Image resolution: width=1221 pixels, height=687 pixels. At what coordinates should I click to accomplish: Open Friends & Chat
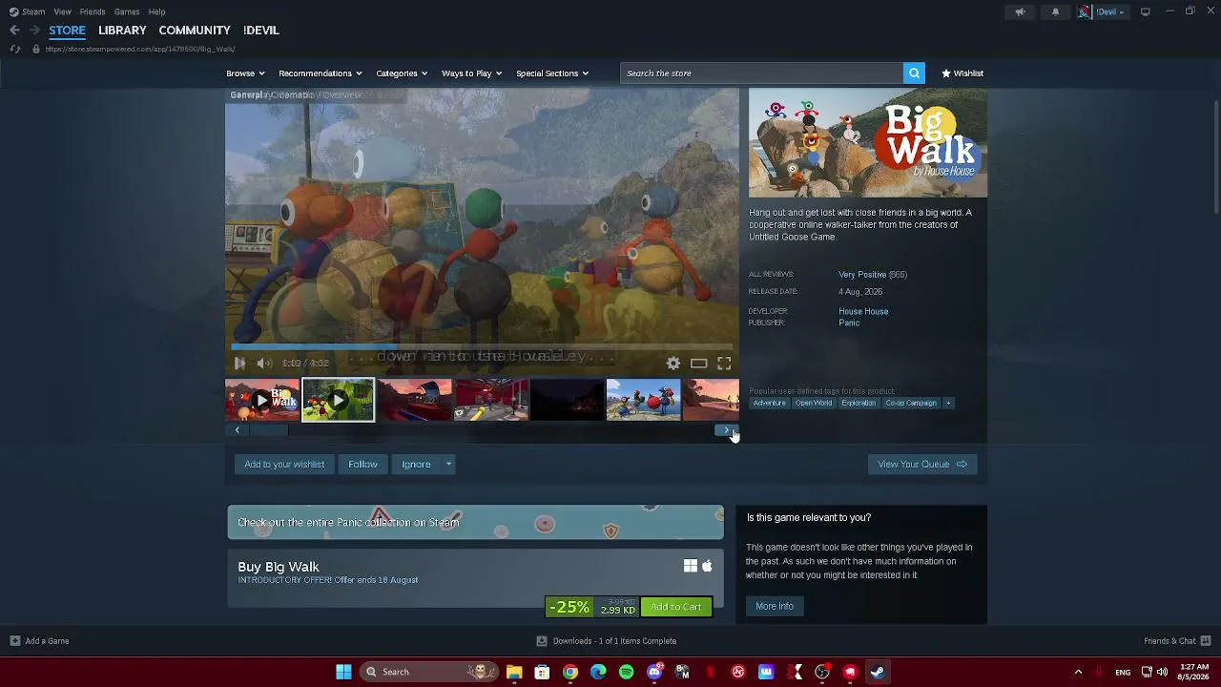1176,641
